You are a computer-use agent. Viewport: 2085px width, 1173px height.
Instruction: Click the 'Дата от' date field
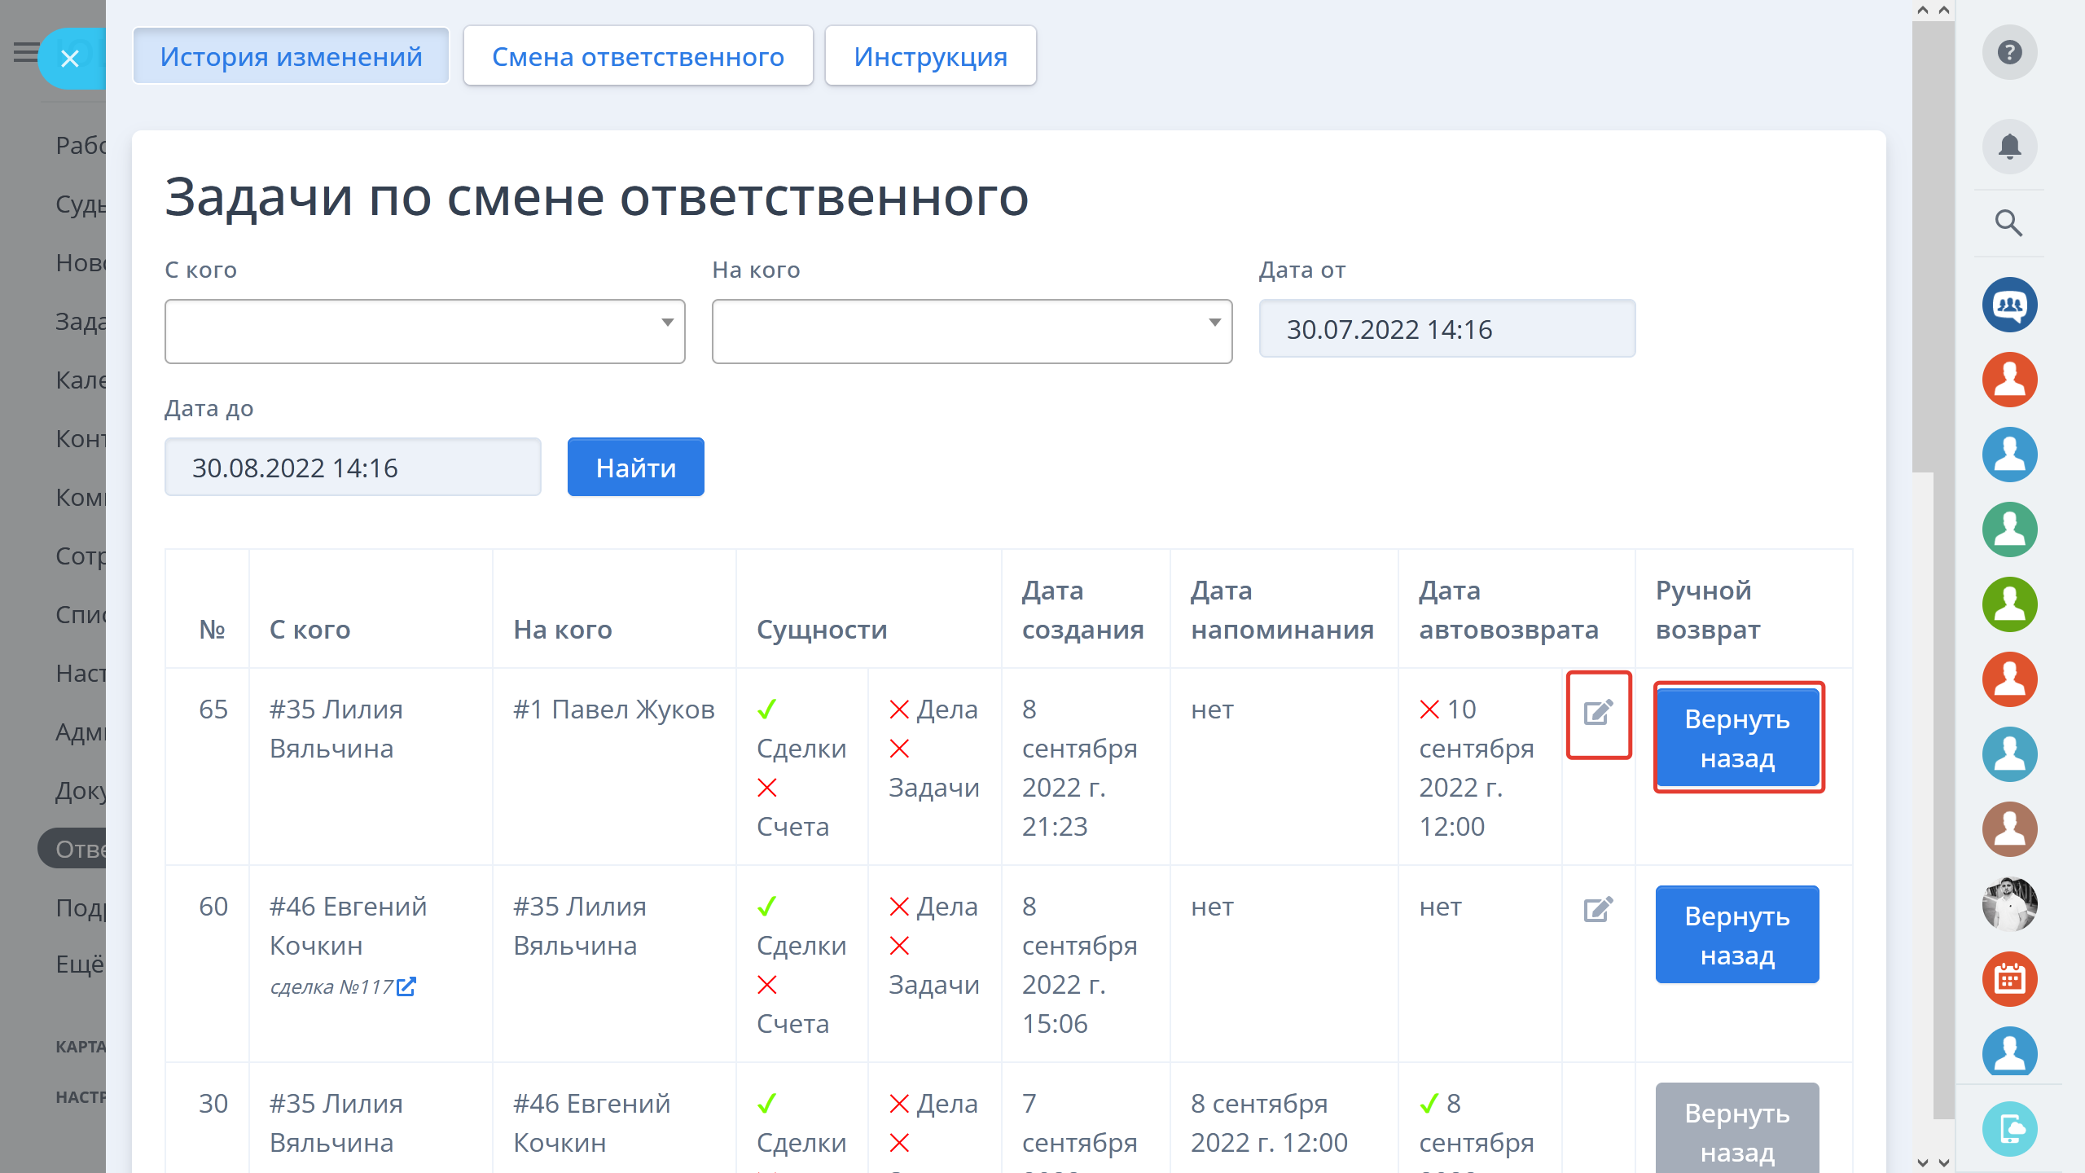click(x=1446, y=329)
